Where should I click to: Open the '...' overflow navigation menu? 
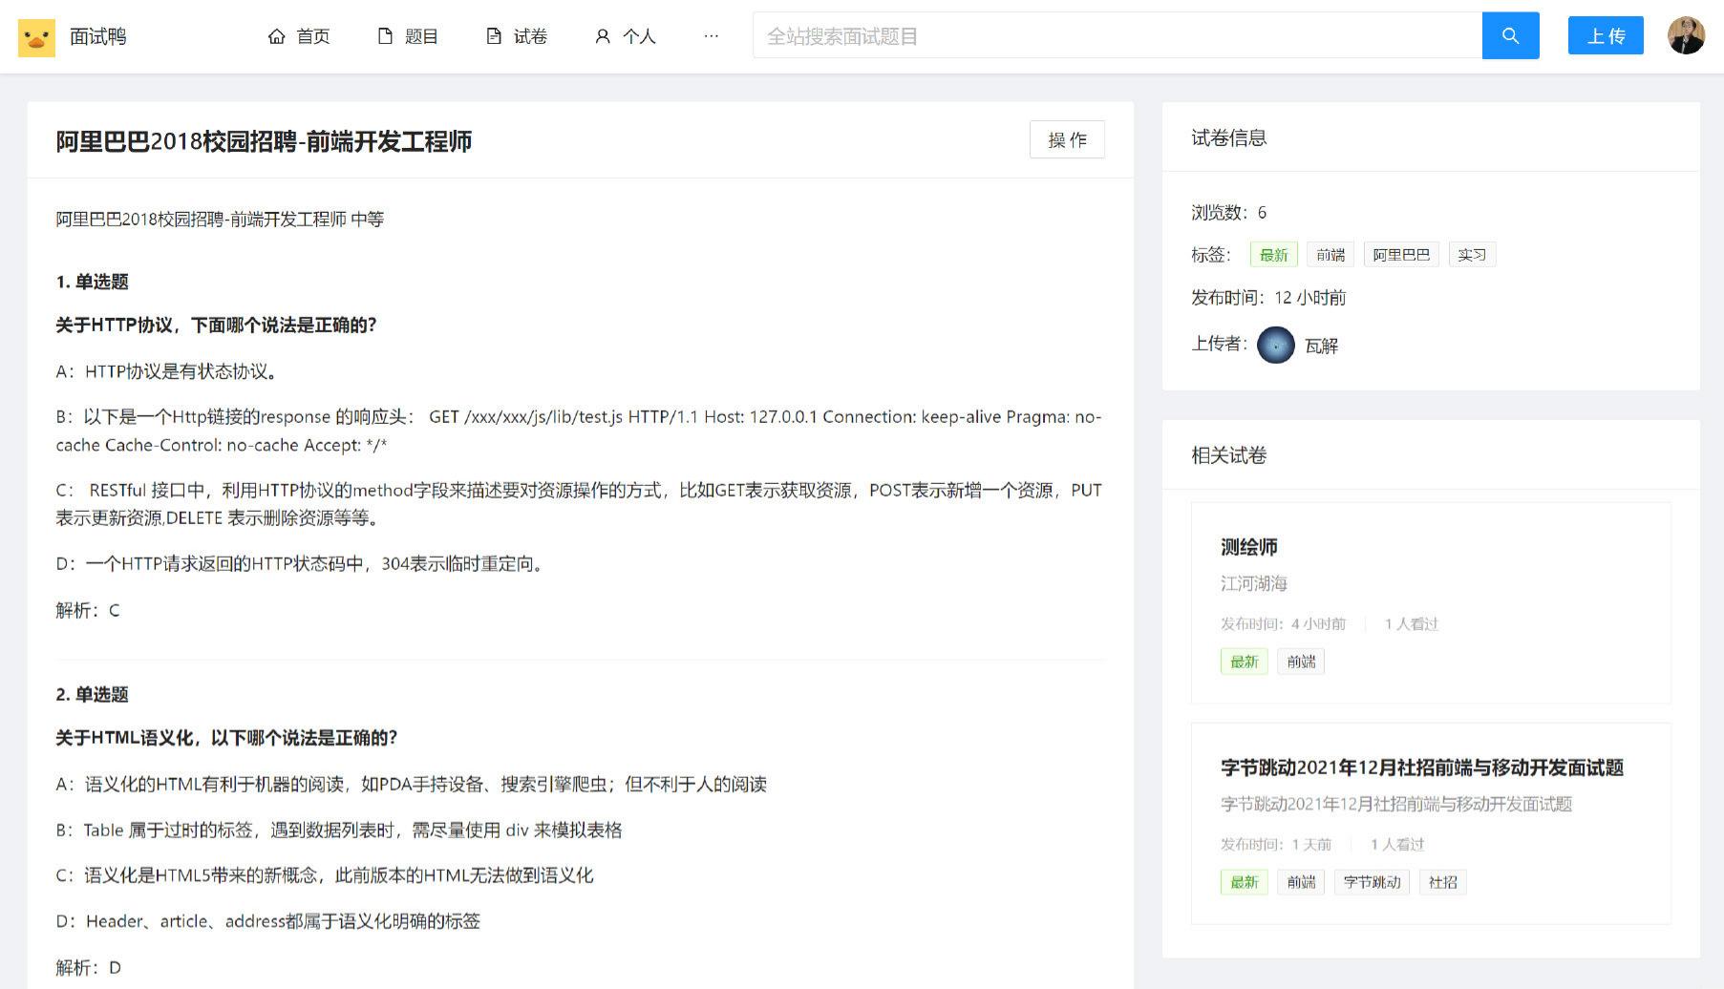(x=711, y=35)
